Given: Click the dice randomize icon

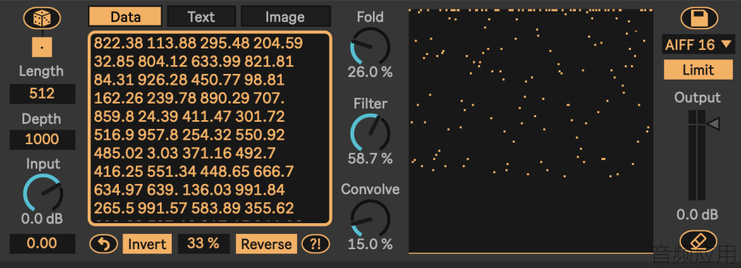Looking at the screenshot, I should (41, 19).
